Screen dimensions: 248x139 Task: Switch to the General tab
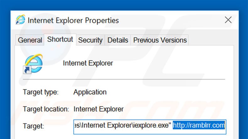(x=30, y=40)
